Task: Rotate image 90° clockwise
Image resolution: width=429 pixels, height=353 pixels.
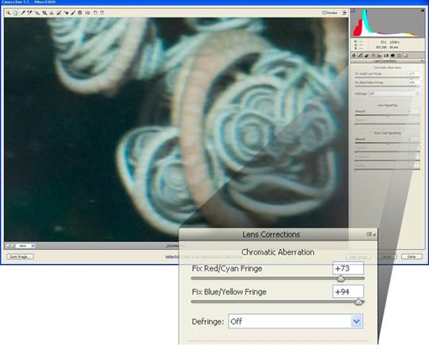Action: point(102,13)
